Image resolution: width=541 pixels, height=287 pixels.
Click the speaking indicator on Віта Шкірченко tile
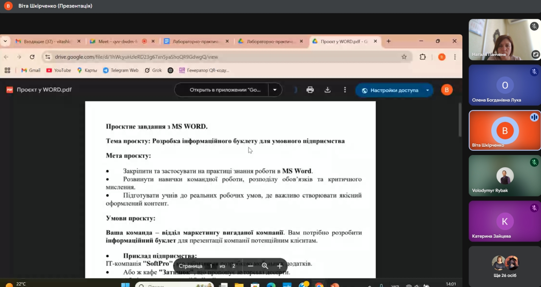(534, 117)
